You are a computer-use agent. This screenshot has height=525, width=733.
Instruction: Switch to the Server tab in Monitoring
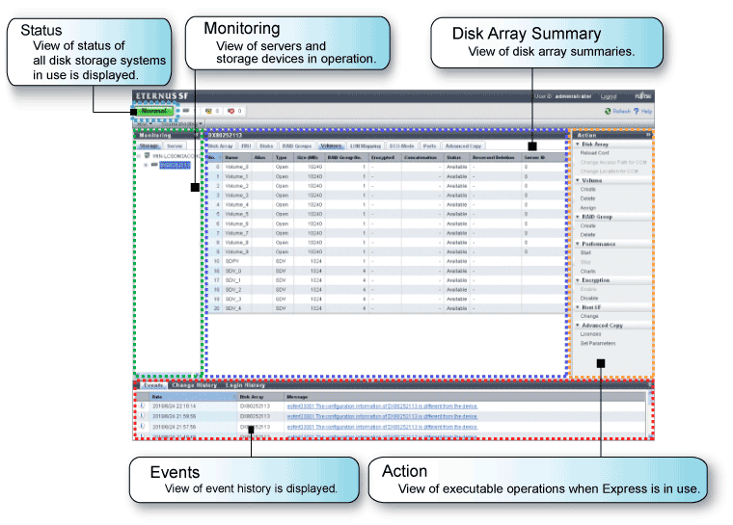(175, 146)
